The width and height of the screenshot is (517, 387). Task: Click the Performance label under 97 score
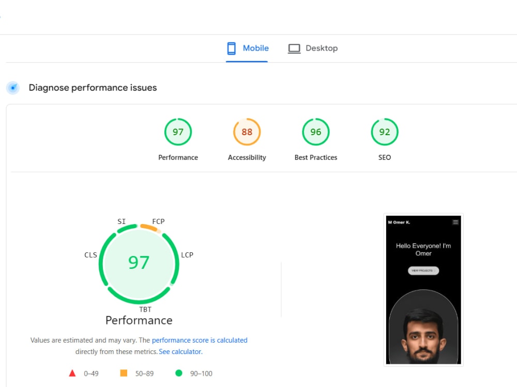click(x=178, y=157)
